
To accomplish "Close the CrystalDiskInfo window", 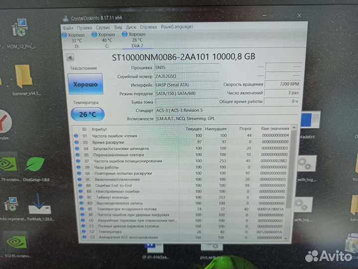I will click(x=299, y=16).
